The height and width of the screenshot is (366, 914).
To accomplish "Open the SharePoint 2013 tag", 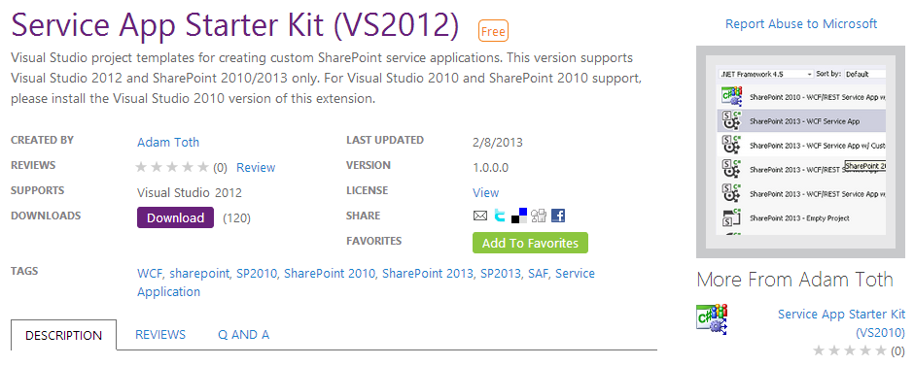I will (x=428, y=274).
